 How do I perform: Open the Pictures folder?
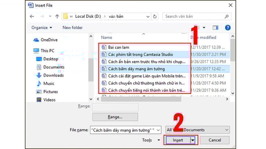coord(51,92)
